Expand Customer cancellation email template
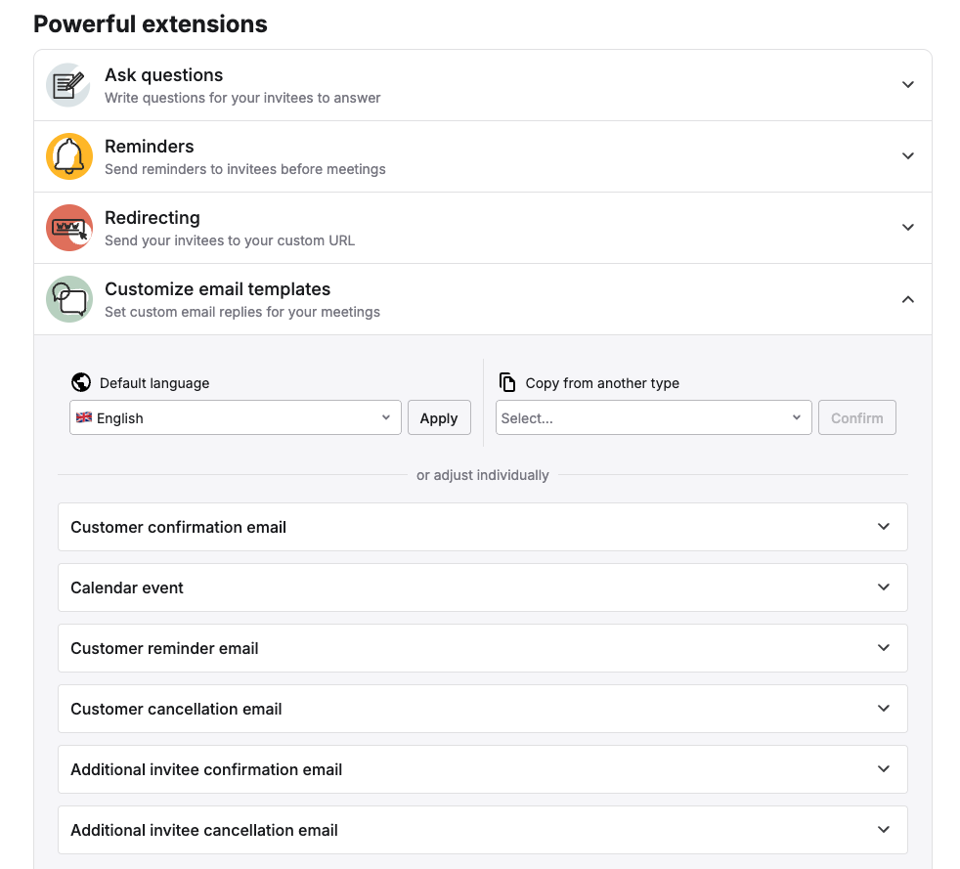960x869 pixels. pos(482,709)
